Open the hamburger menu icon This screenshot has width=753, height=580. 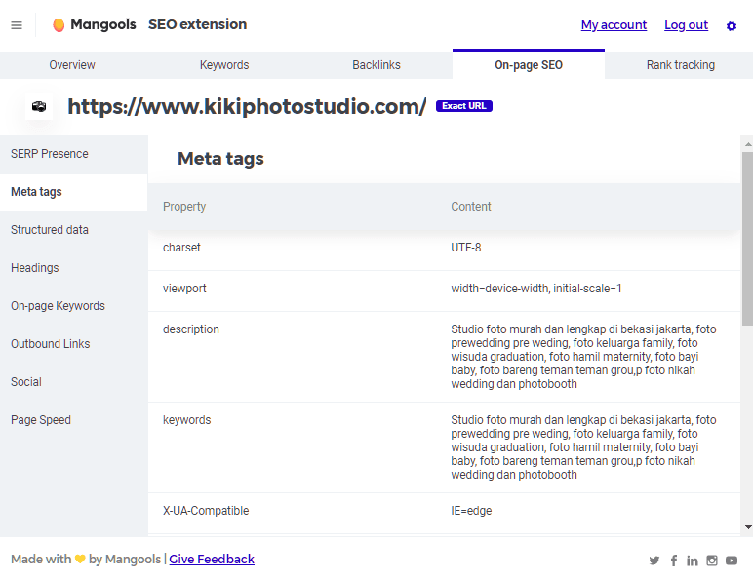(x=17, y=25)
